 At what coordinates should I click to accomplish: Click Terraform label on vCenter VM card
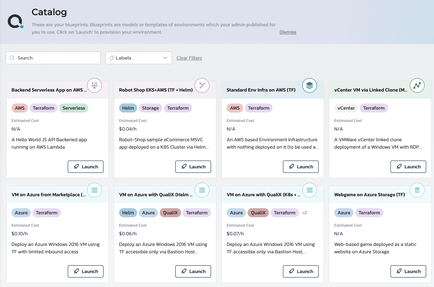click(x=374, y=108)
